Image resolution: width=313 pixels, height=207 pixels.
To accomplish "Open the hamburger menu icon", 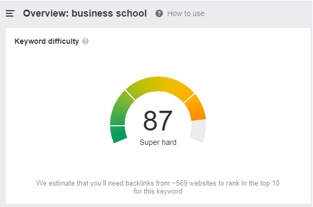I will [10, 13].
